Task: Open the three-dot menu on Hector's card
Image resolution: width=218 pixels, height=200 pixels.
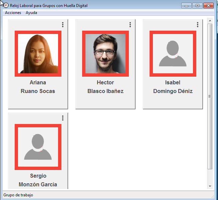Action: click(130, 25)
